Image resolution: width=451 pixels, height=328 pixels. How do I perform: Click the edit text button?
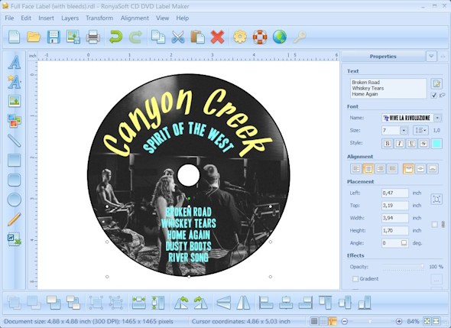coord(436,84)
